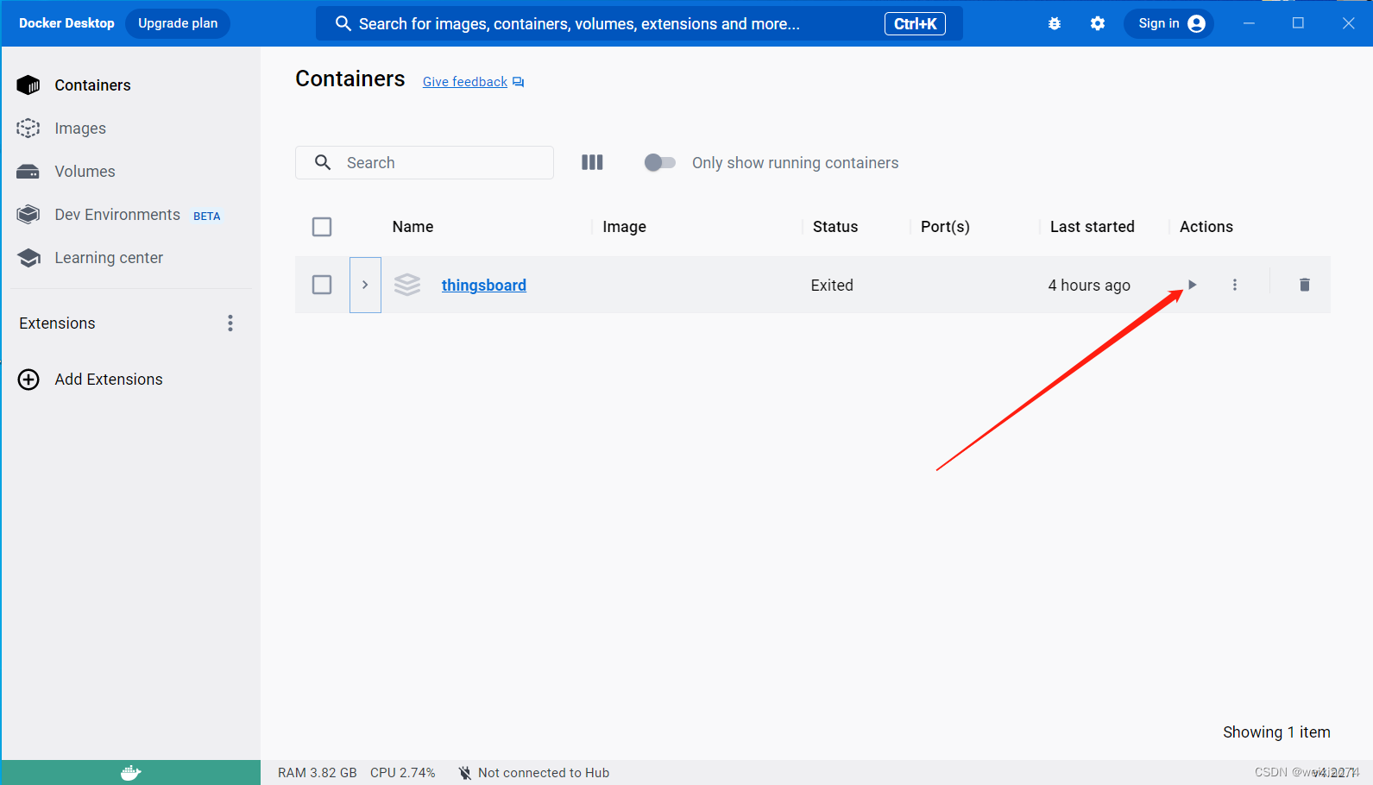The width and height of the screenshot is (1373, 785).
Task: Sort by Image column header
Action: pyautogui.click(x=624, y=227)
